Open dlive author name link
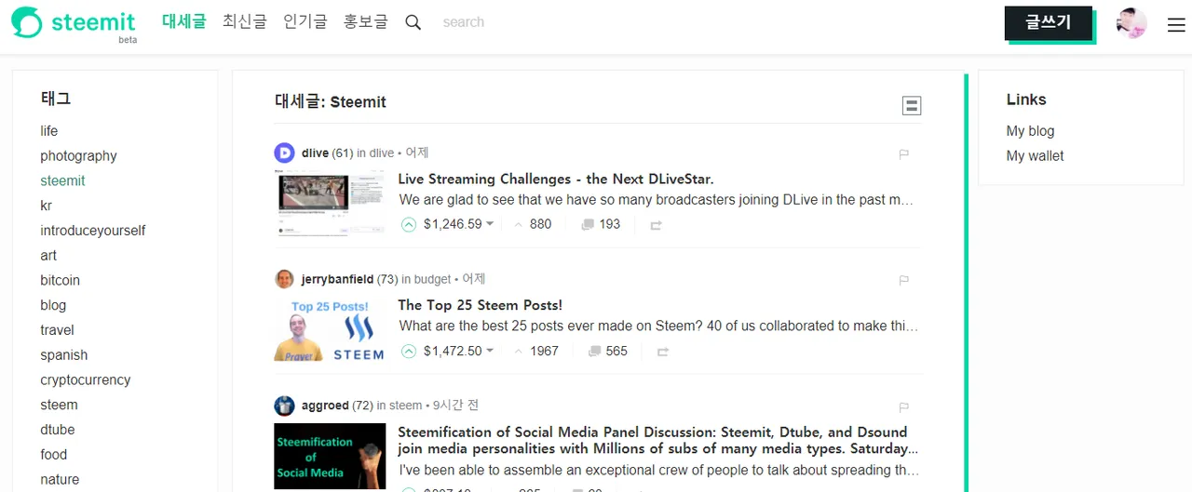The width and height of the screenshot is (1192, 492). pos(315,153)
